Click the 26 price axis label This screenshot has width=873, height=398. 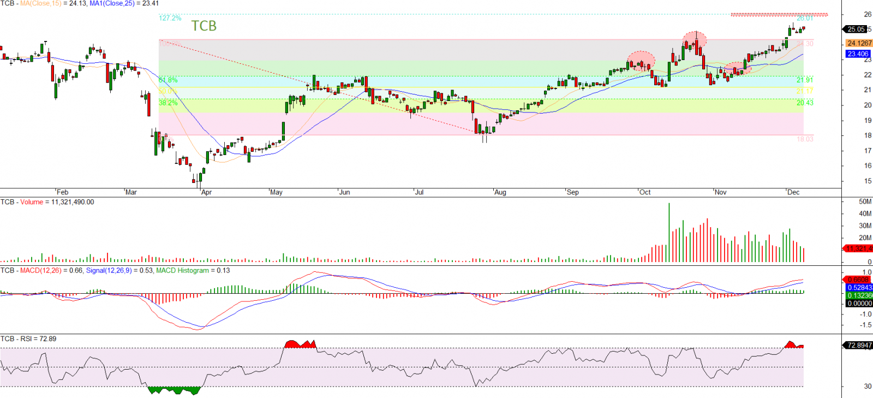tap(868, 14)
